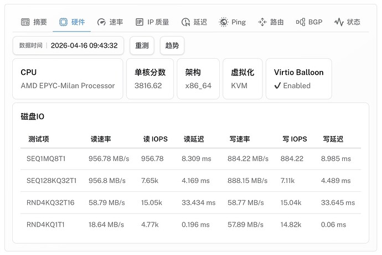Click the 8.309 ms read latency
This screenshot has height=255, width=382.
click(x=197, y=159)
